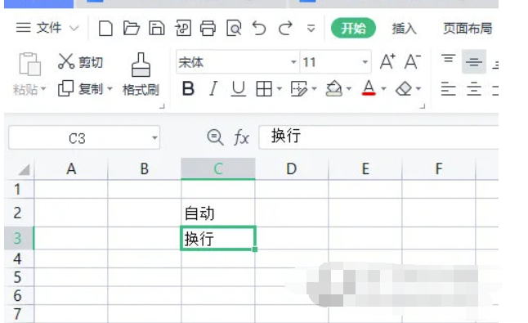Click the zoom magnifier icon by formula bar

pos(215,137)
